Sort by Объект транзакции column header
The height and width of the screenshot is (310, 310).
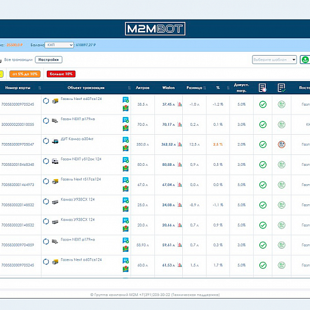point(86,88)
